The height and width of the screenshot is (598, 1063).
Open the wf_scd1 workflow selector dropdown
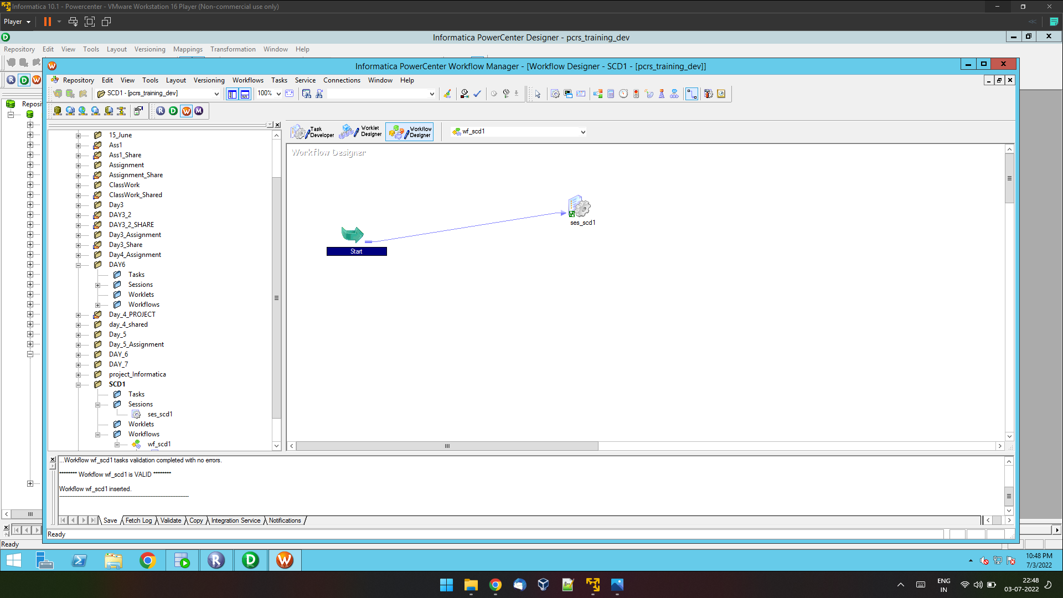[x=583, y=132]
